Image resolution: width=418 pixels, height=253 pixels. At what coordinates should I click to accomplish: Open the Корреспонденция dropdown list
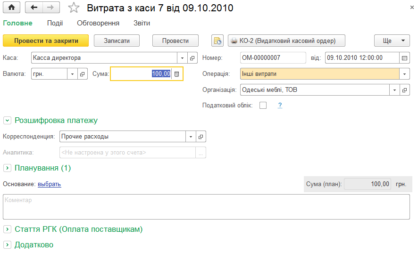click(191, 137)
